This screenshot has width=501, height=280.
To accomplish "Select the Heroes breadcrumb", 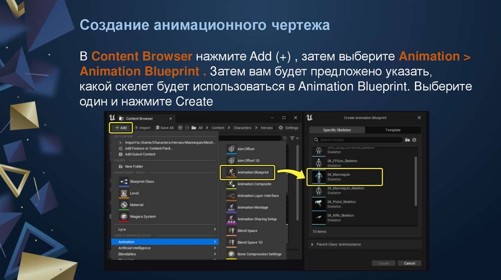I will pyautogui.click(x=267, y=128).
